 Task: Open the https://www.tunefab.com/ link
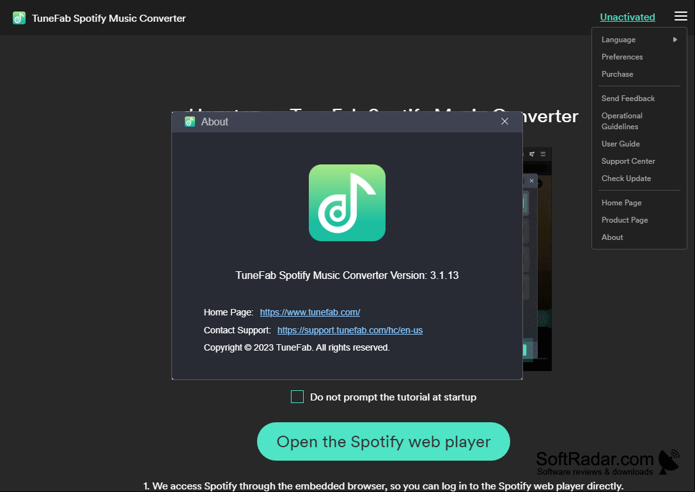[310, 312]
